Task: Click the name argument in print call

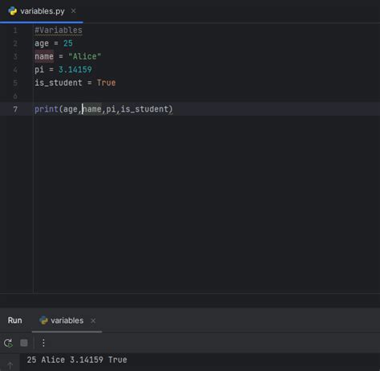Action: pyautogui.click(x=92, y=109)
